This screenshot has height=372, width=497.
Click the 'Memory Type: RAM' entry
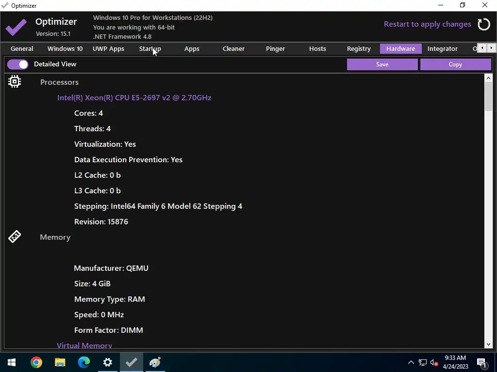point(109,299)
